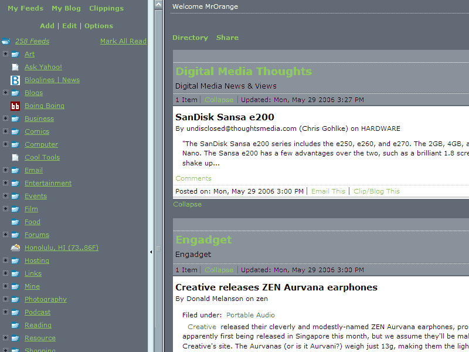Click the Podcast folder icon
The height and width of the screenshot is (352, 469).
[x=15, y=313]
